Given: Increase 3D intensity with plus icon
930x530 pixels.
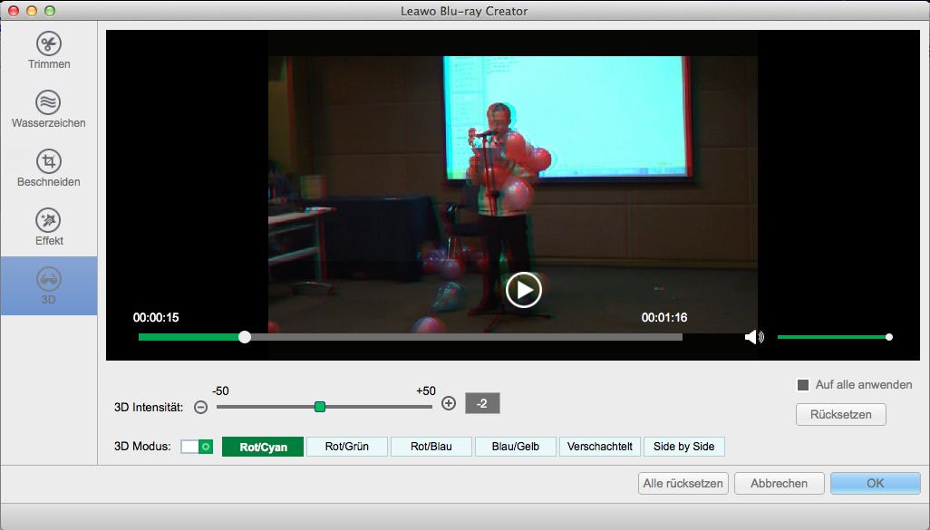Looking at the screenshot, I should (449, 404).
